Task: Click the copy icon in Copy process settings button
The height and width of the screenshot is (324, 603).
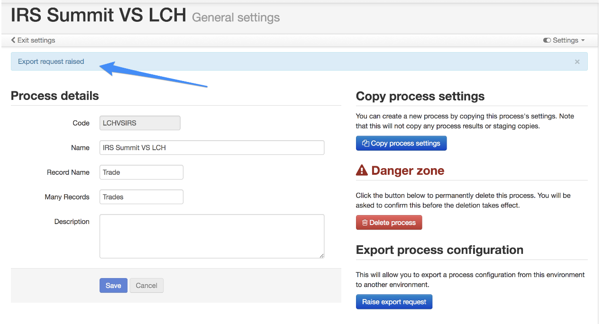Action: [365, 143]
